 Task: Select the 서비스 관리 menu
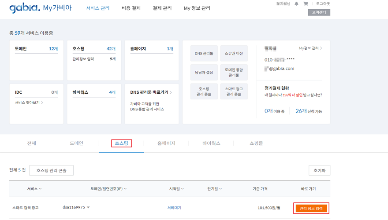point(98,8)
